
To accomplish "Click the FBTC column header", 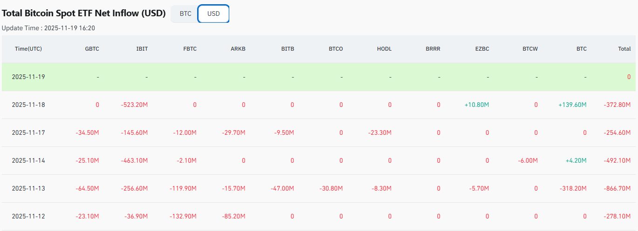I will click(x=190, y=49).
